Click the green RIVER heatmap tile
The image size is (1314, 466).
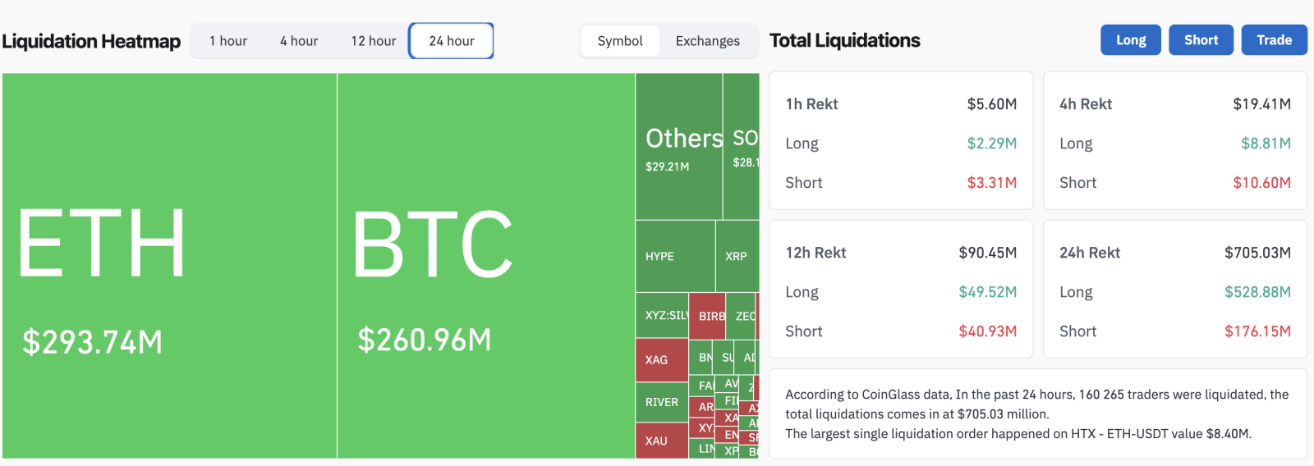(x=661, y=402)
